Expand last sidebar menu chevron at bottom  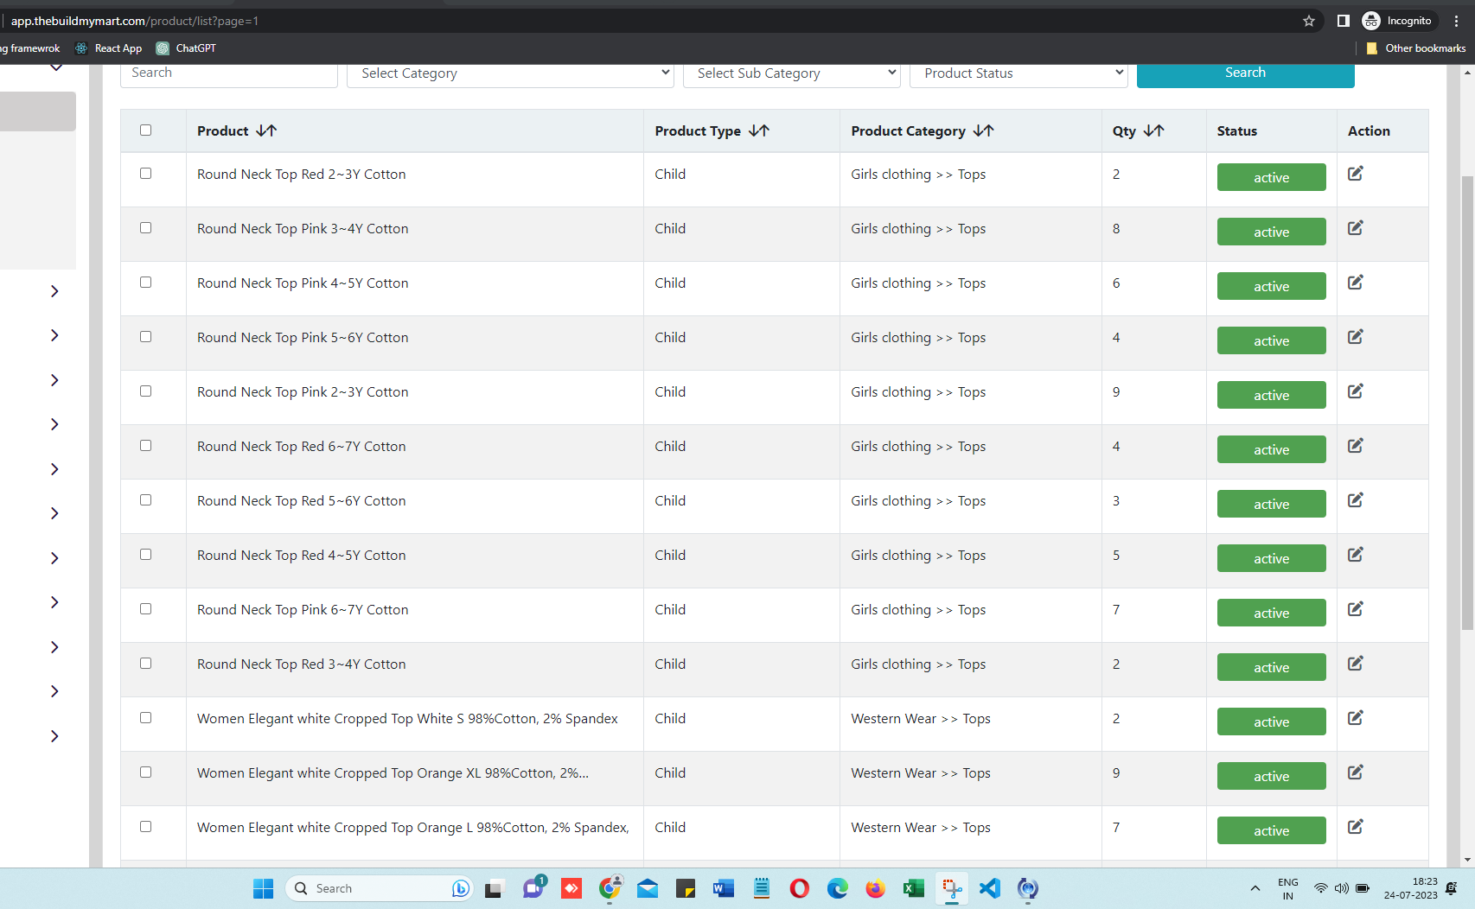54,736
